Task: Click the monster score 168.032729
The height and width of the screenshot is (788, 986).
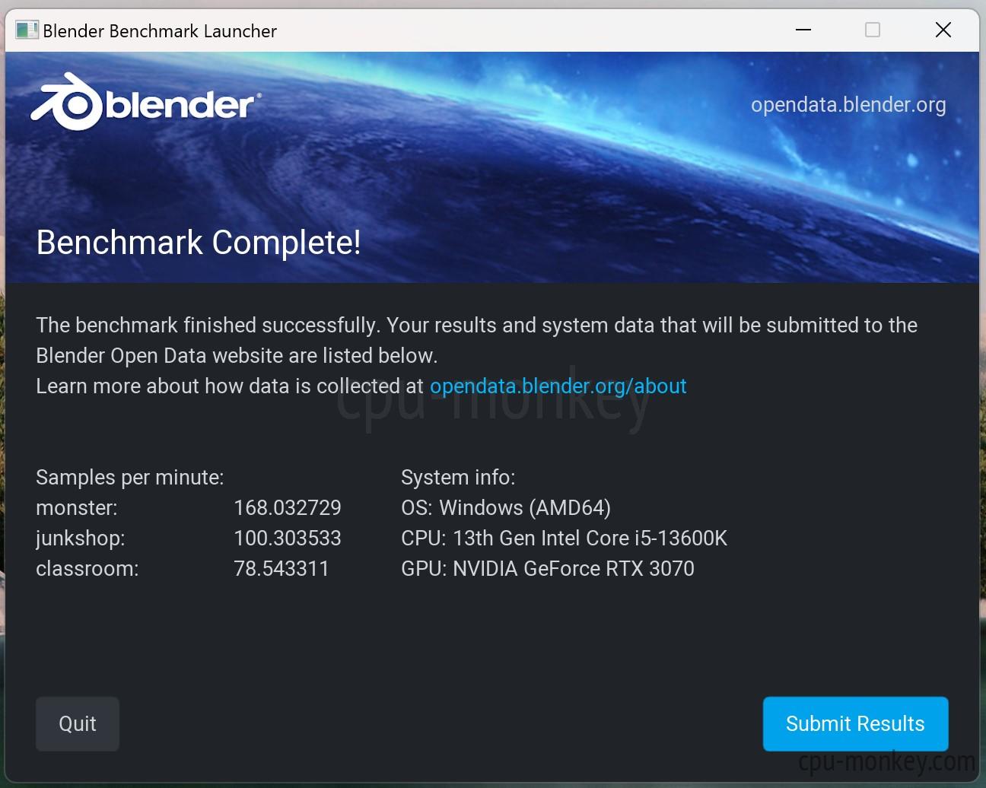Action: (288, 507)
